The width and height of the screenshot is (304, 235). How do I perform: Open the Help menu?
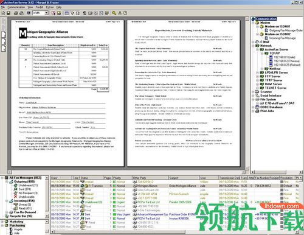[59, 7]
